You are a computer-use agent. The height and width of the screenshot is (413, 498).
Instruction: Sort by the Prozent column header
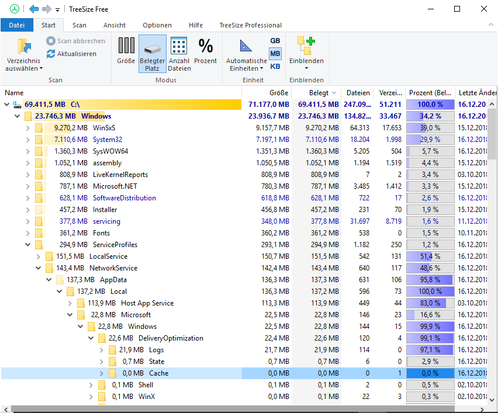[430, 93]
